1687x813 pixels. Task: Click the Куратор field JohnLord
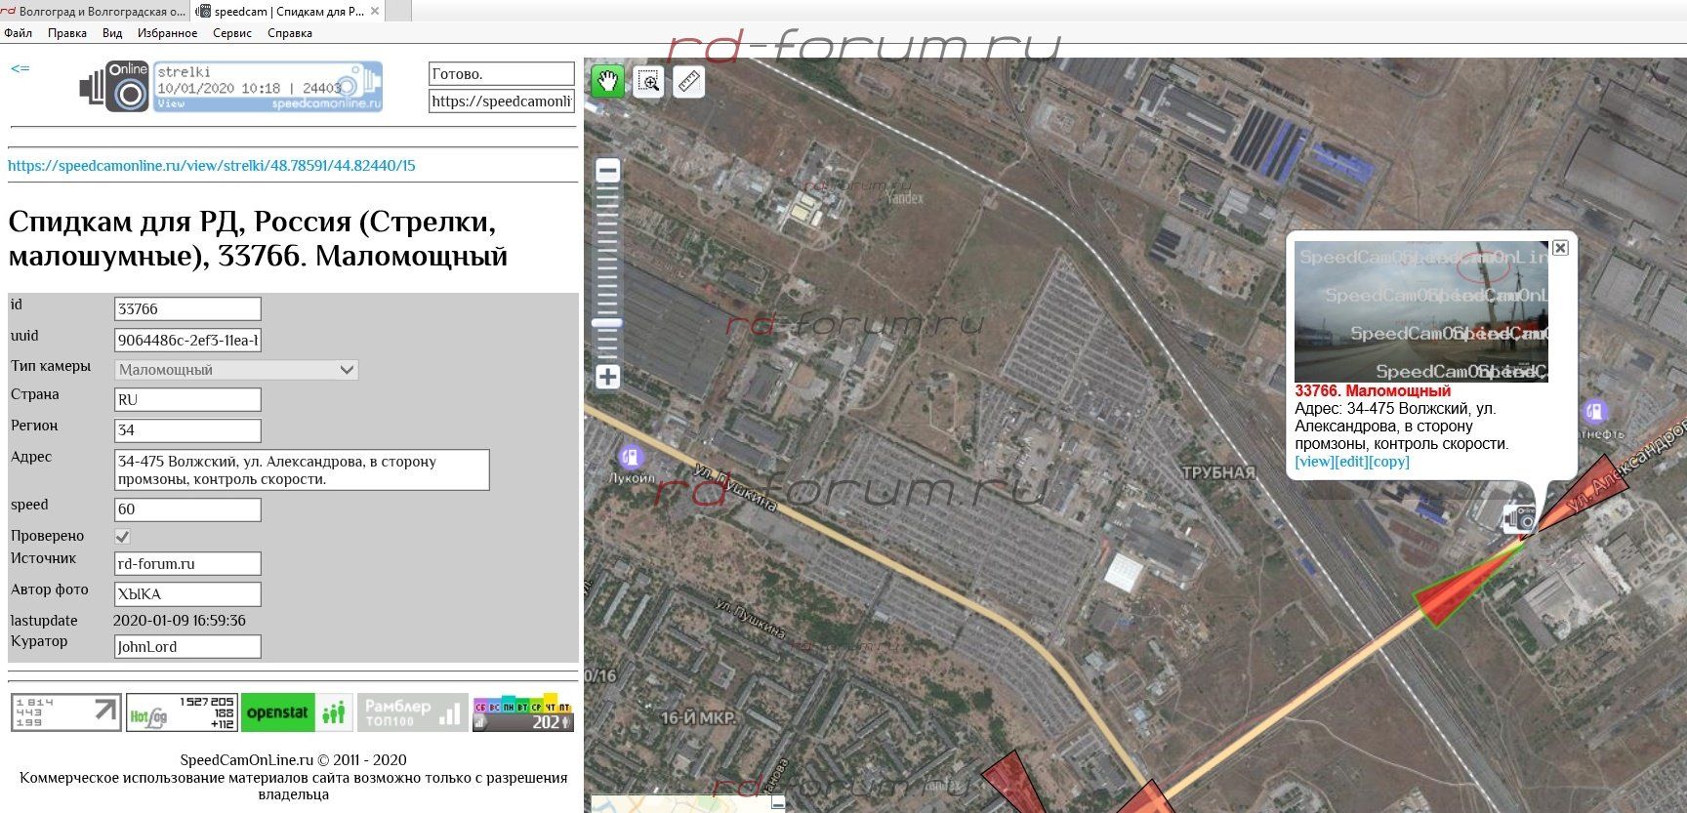coord(187,647)
